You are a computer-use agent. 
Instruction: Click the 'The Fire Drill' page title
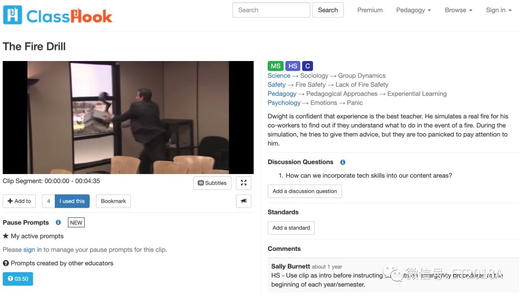tap(34, 46)
